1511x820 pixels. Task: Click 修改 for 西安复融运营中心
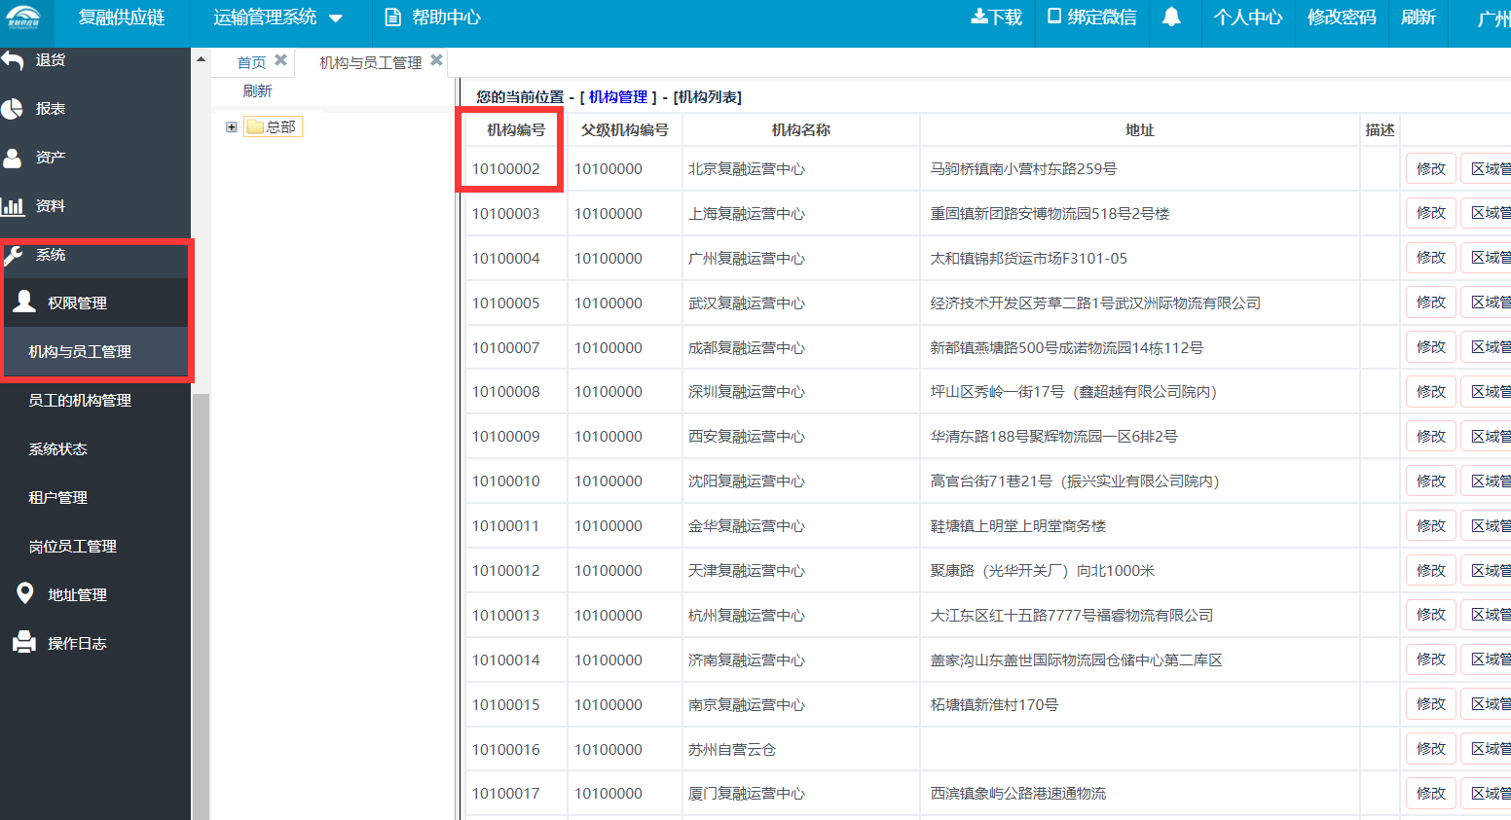[1431, 437]
